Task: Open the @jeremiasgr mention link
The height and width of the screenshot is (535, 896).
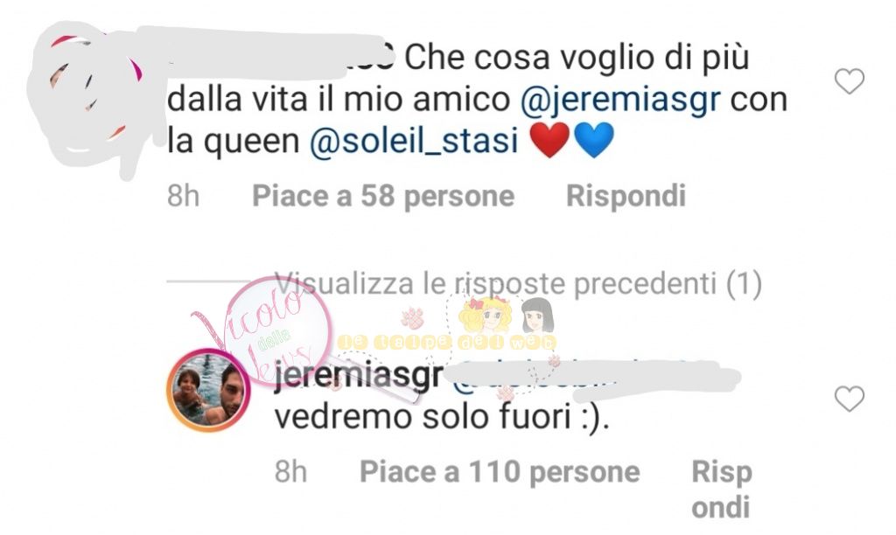Action: pos(620,100)
